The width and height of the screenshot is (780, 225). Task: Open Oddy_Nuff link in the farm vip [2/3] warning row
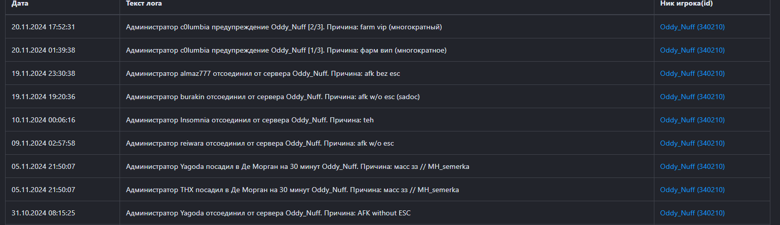(x=692, y=27)
